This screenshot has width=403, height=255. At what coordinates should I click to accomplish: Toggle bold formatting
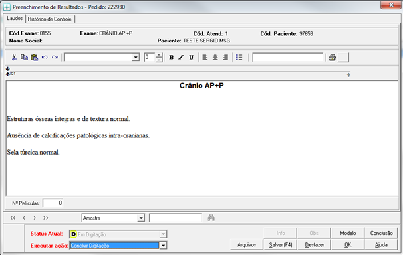pyautogui.click(x=171, y=58)
